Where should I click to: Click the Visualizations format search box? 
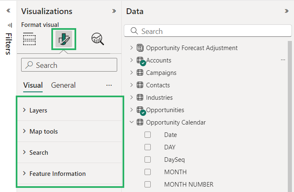(69, 65)
